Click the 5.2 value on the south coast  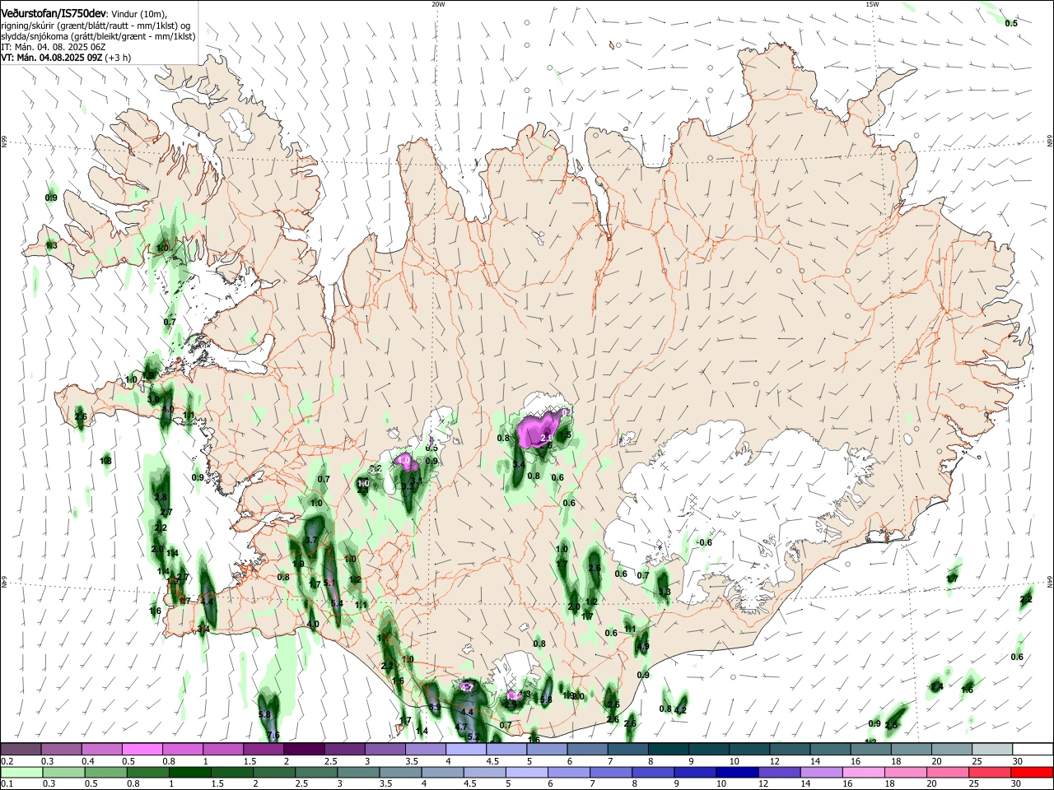pos(473,737)
